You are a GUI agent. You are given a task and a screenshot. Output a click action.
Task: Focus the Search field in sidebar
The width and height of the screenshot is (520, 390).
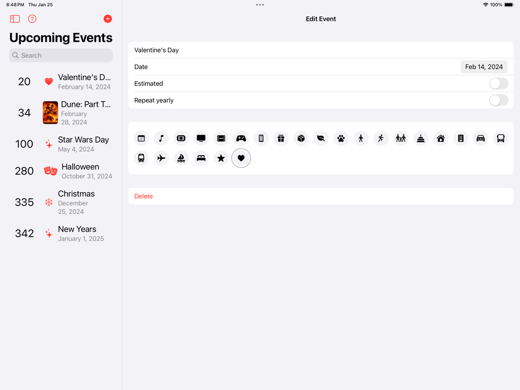[x=61, y=56]
